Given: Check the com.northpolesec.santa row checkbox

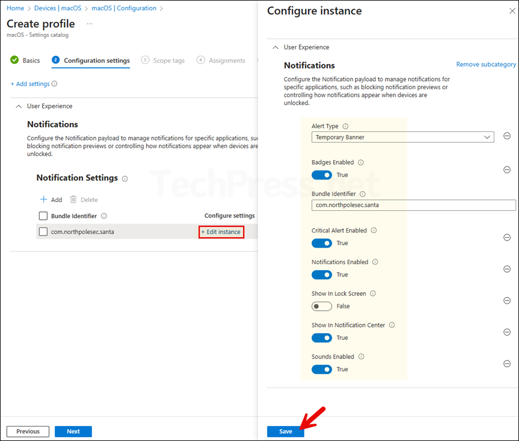Looking at the screenshot, I should [x=43, y=231].
